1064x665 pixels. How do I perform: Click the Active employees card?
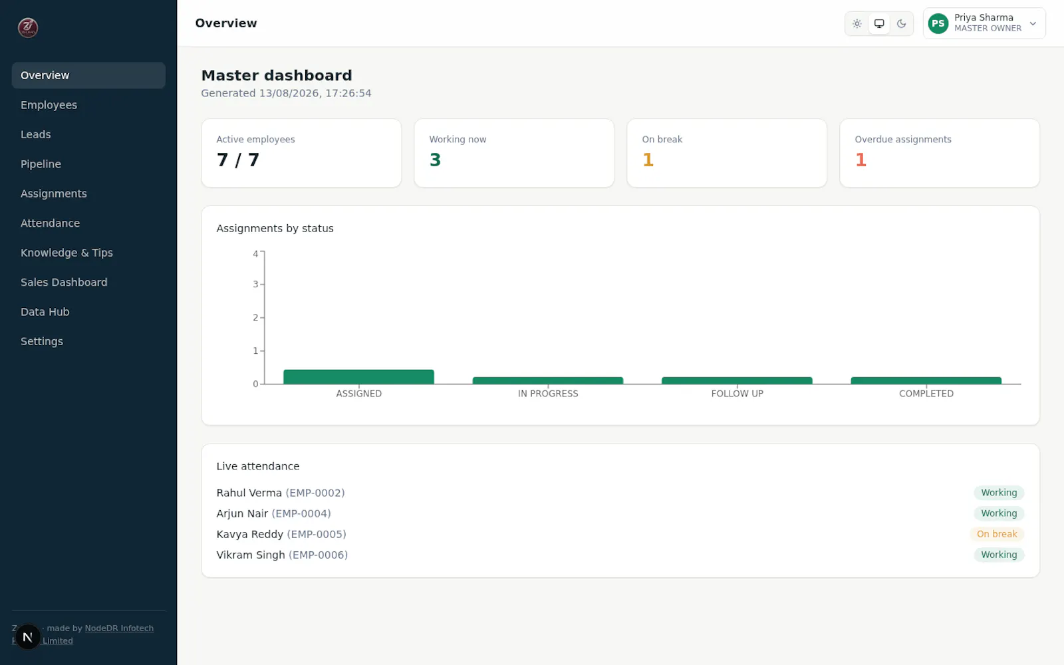coord(301,153)
